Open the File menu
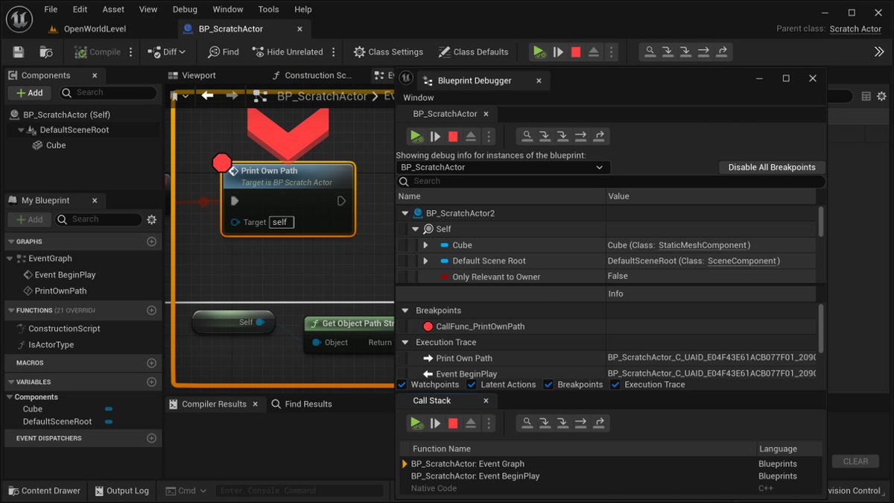The width and height of the screenshot is (894, 503). point(51,10)
